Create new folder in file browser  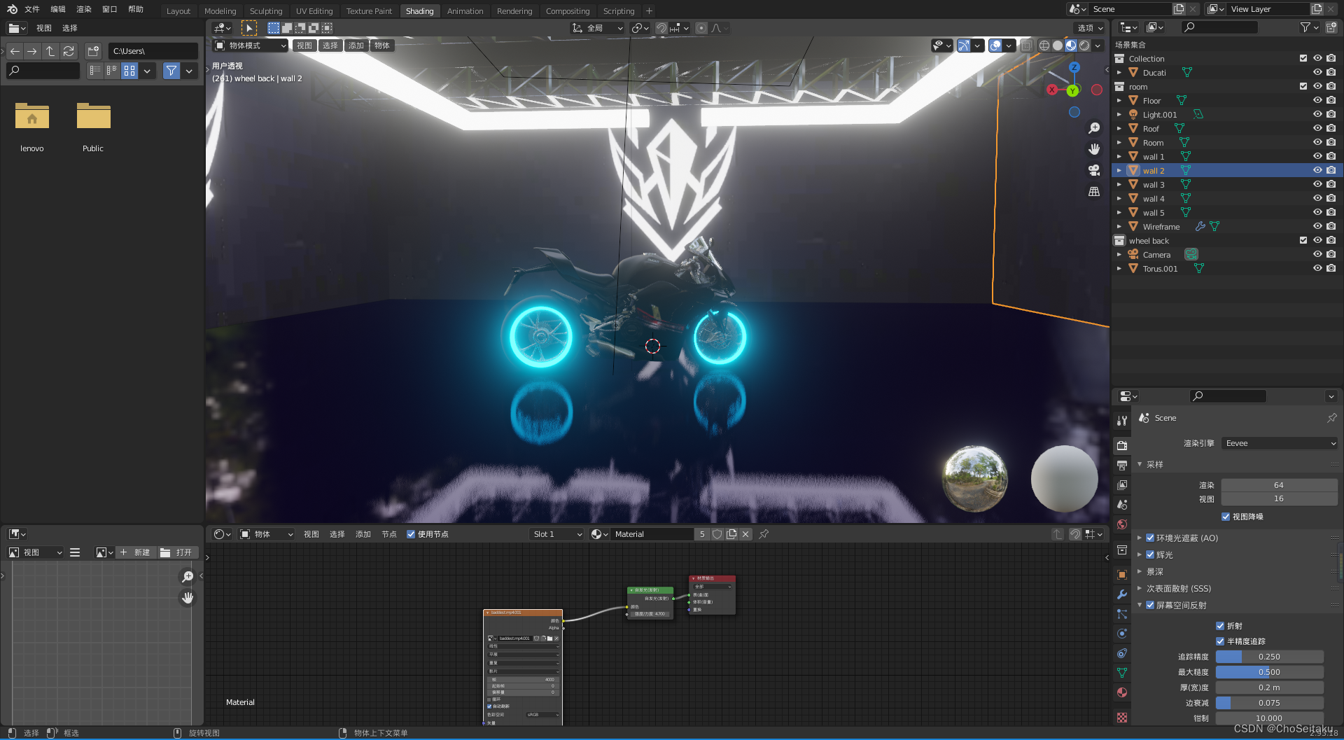(x=93, y=51)
